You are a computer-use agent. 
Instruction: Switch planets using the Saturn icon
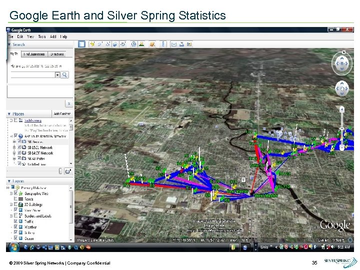coord(152,44)
